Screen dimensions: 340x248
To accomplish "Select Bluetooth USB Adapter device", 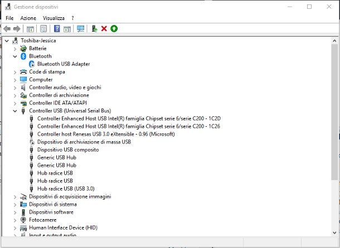I will click(64, 64).
